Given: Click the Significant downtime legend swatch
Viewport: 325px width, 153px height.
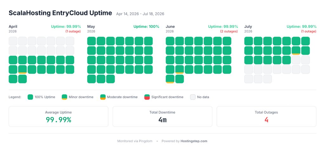Looking at the screenshot, I should 147,97.
